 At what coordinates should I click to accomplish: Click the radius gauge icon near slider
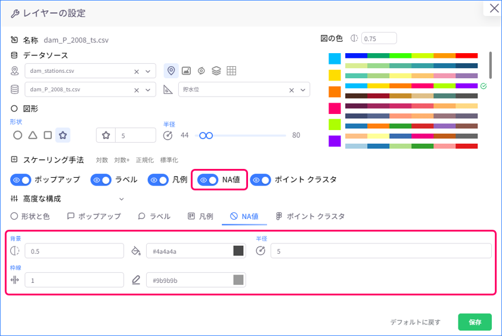point(168,135)
